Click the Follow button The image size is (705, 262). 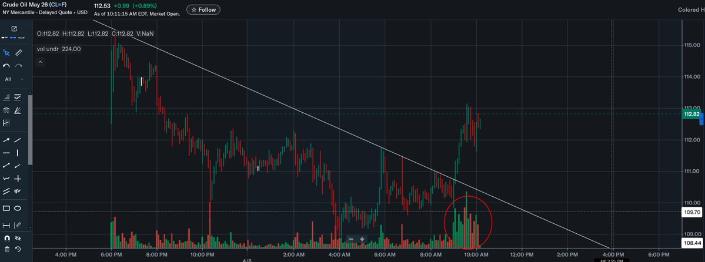point(203,9)
